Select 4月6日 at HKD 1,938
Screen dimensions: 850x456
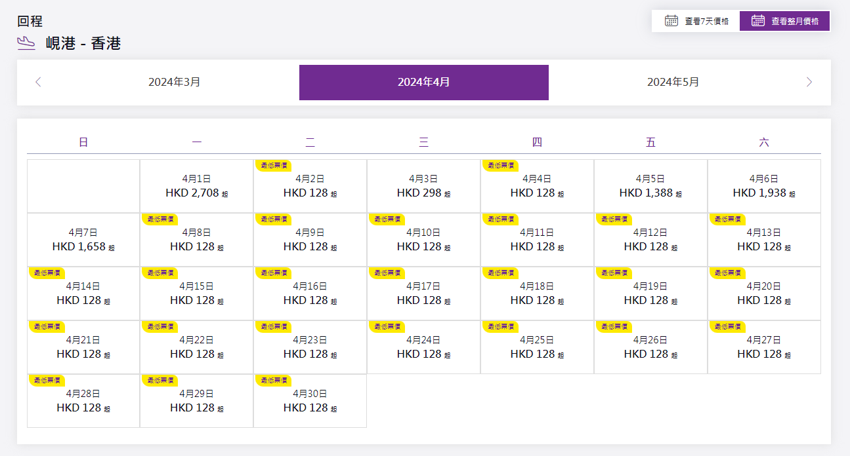(x=764, y=187)
